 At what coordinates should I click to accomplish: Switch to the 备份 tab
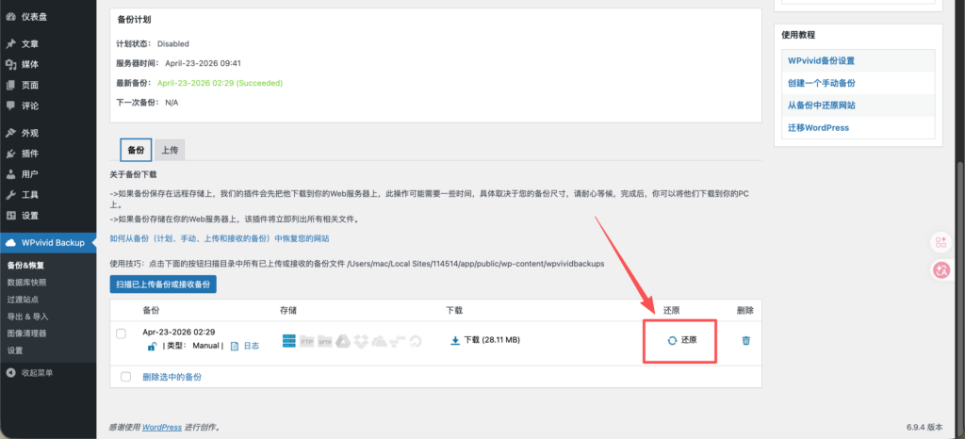click(x=136, y=150)
